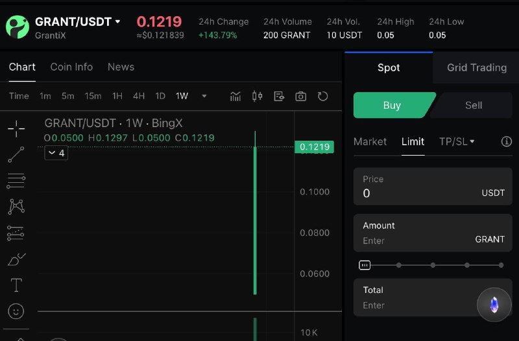Screen dimensions: 519x341
Task: Change the candlestick chart style
Action: coord(257,97)
